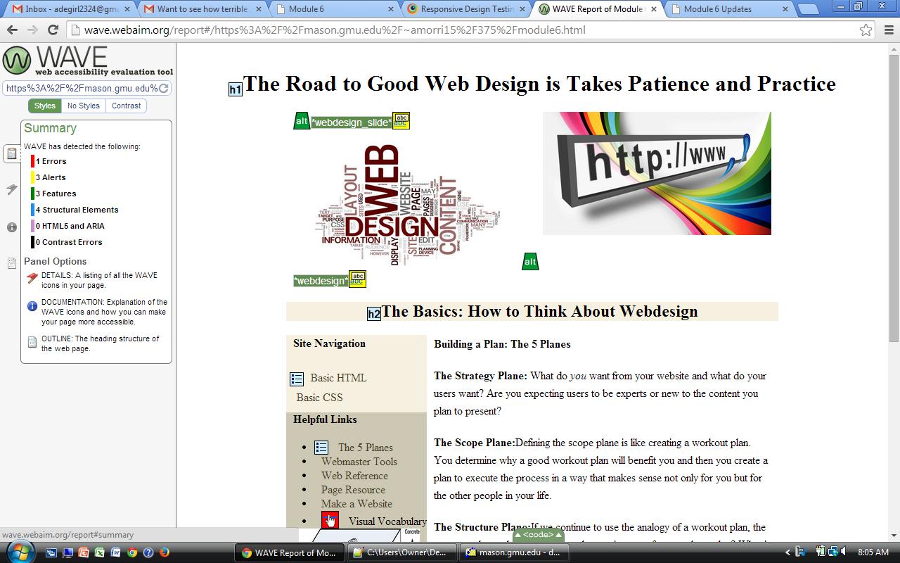Click the green alt icon under the http image

530,261
